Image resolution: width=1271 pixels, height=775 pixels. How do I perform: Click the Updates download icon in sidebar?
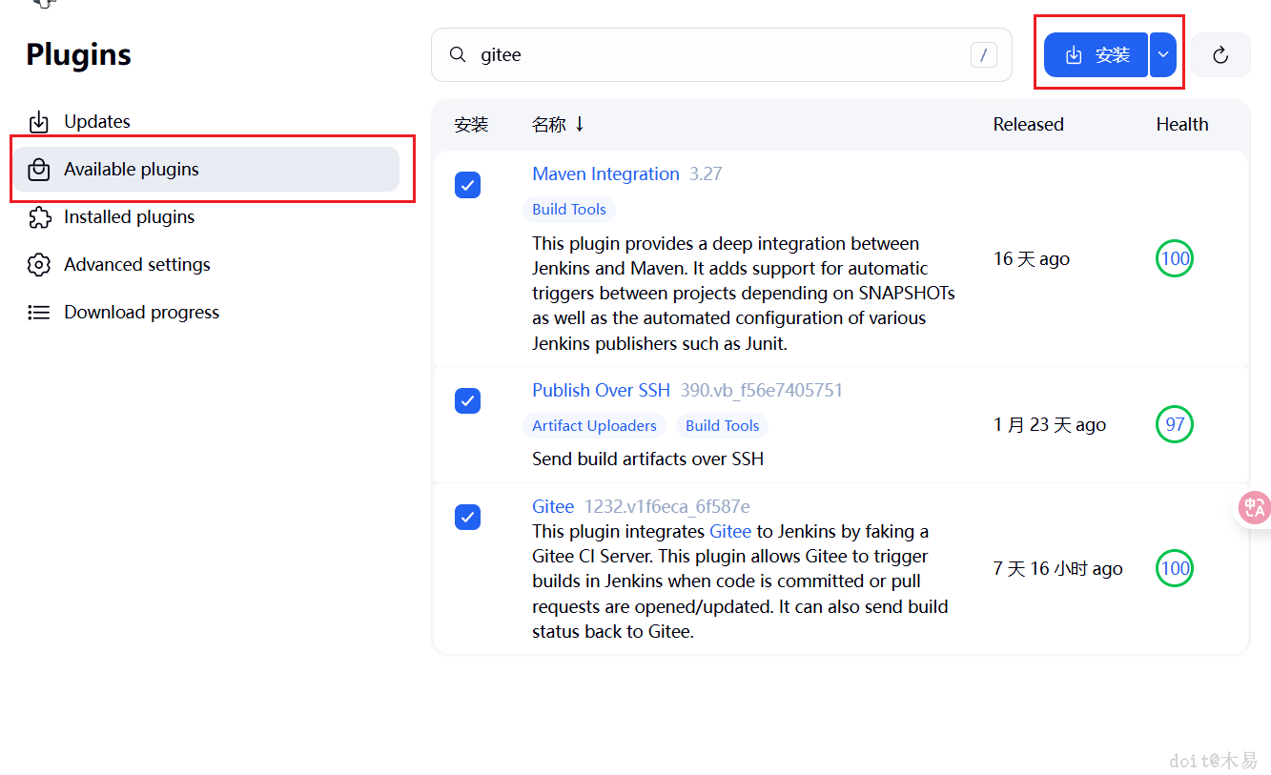(38, 122)
